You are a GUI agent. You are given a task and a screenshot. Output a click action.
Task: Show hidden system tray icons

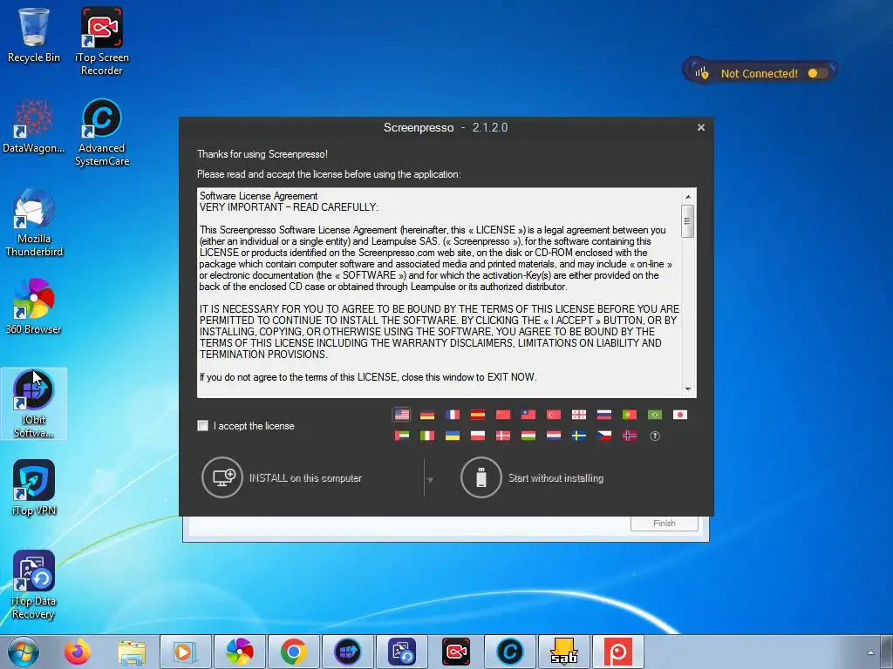tap(869, 652)
